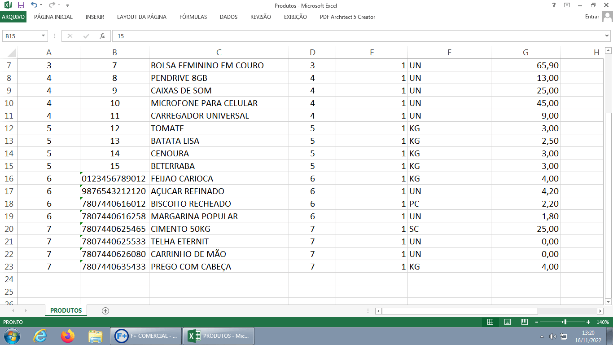Expand the formula bar chevron
613x345 pixels.
coord(607,36)
